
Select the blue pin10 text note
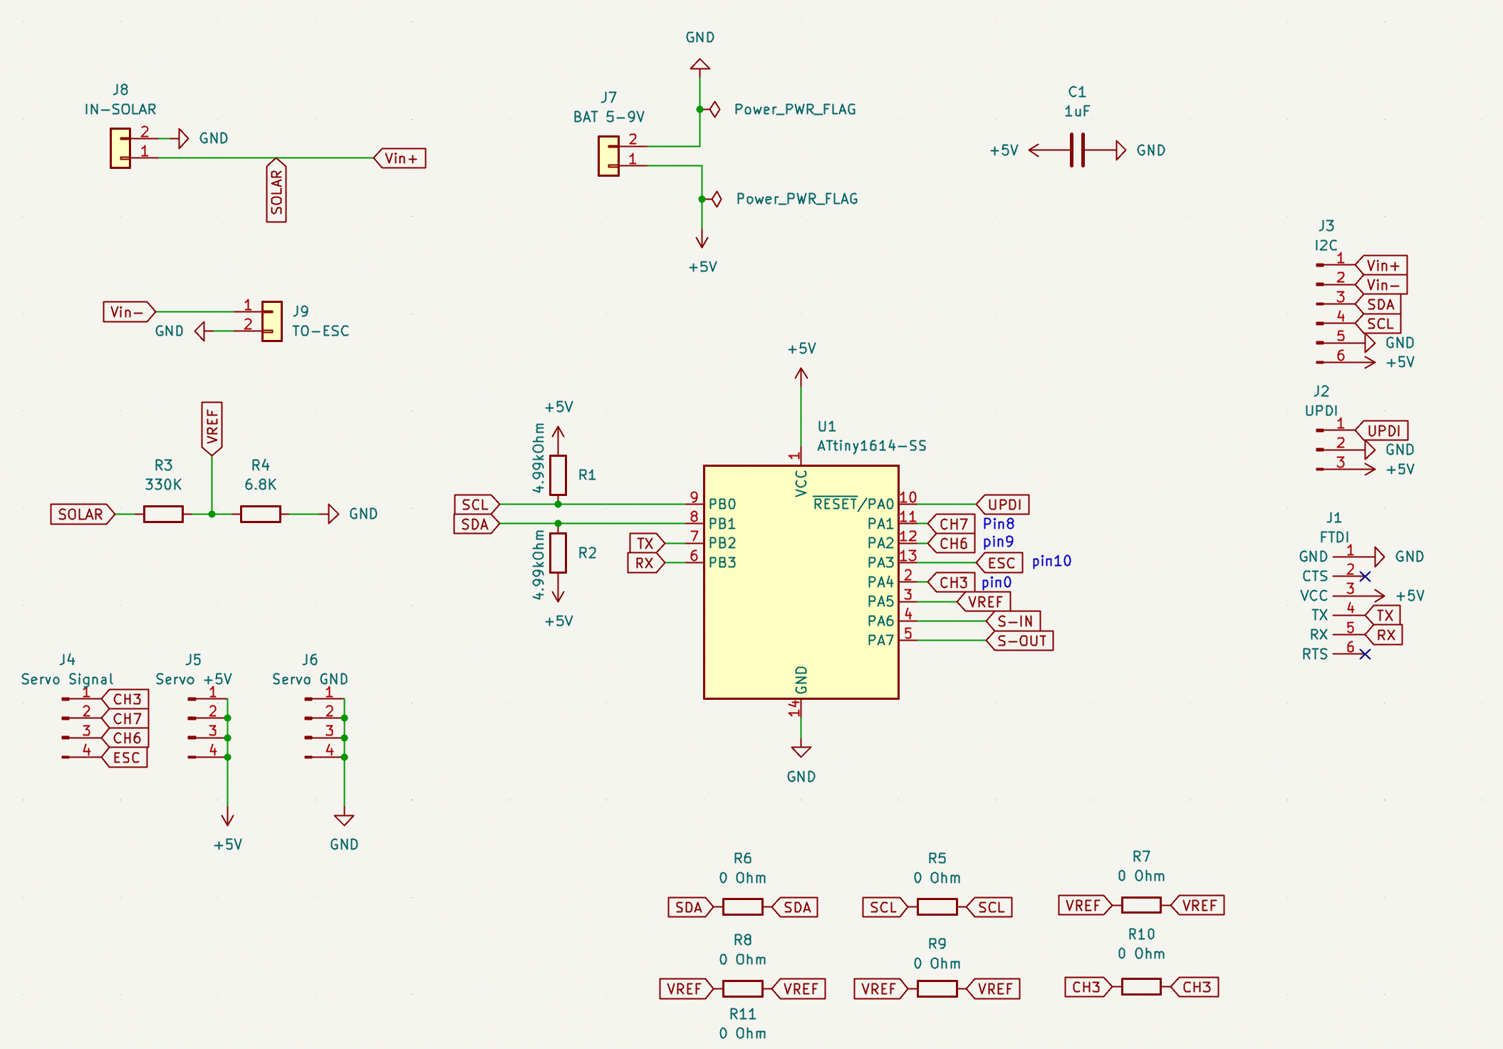point(1051,562)
